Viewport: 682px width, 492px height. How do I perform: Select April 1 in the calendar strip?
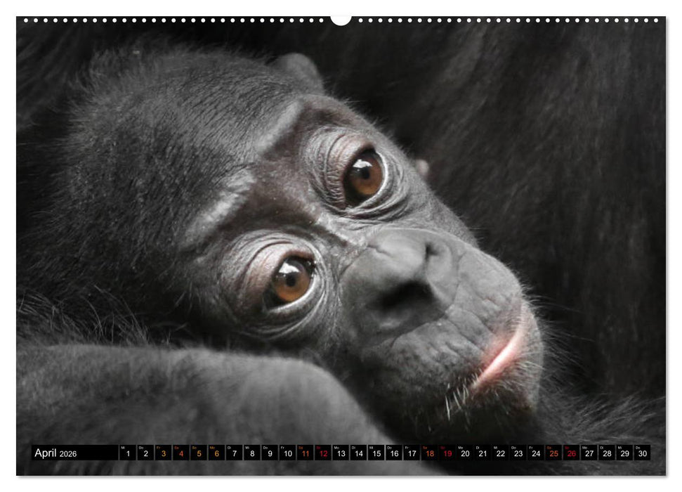tap(128, 453)
